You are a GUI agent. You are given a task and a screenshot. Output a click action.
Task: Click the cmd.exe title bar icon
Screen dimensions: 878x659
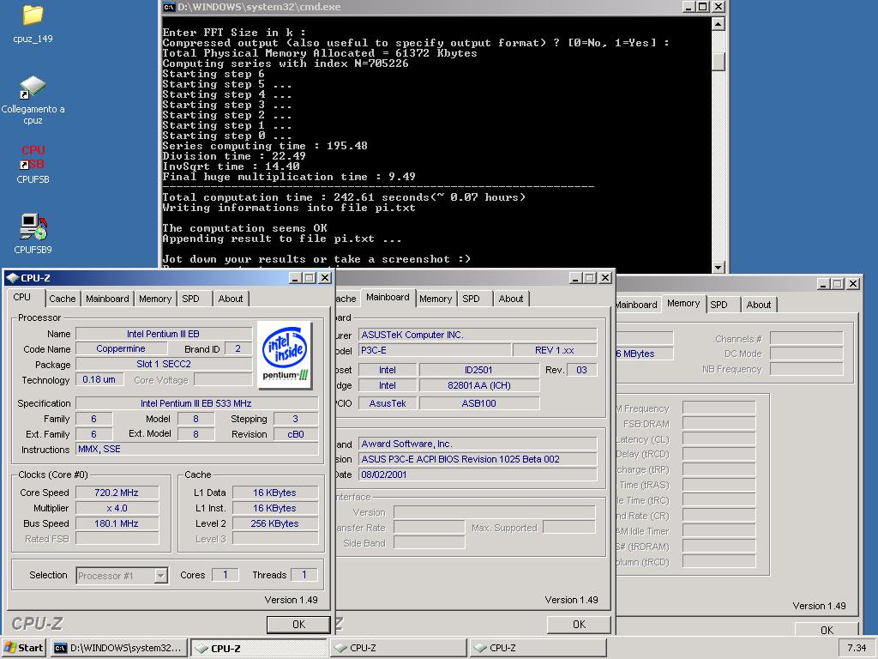tap(169, 7)
